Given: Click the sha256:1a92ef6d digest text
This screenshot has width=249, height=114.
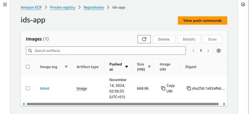Looking at the screenshot, I should click(x=208, y=88).
